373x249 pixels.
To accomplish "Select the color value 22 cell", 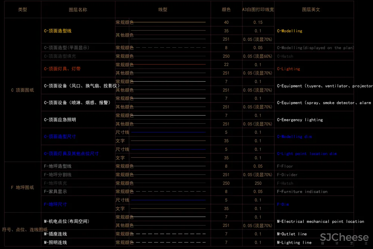I will 226,65.
